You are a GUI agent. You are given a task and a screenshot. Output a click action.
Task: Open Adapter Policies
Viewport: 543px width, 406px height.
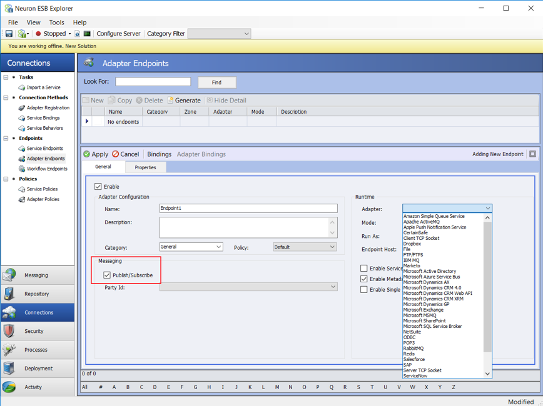point(43,199)
